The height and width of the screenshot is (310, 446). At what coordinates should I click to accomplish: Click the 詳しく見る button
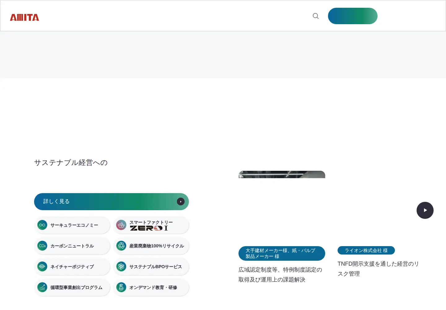point(111,201)
